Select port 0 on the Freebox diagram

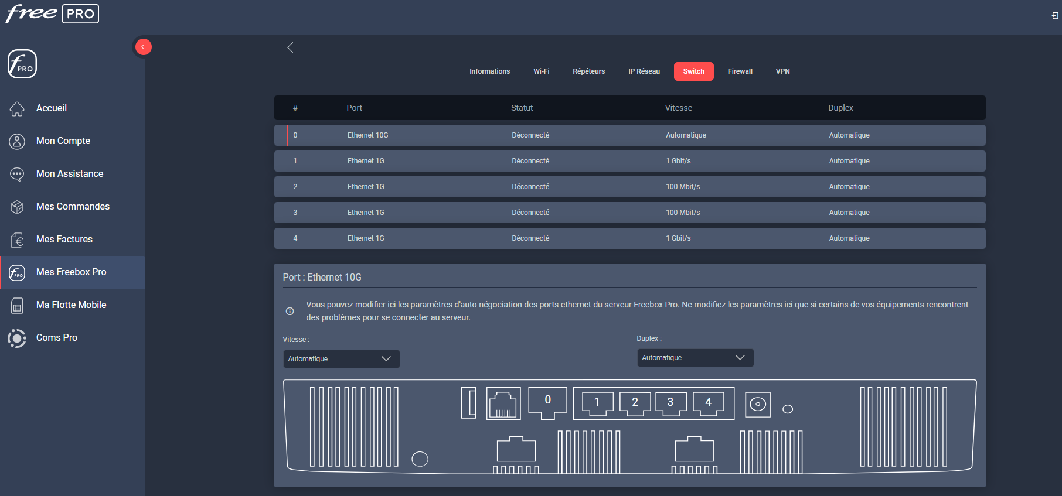[x=548, y=403]
